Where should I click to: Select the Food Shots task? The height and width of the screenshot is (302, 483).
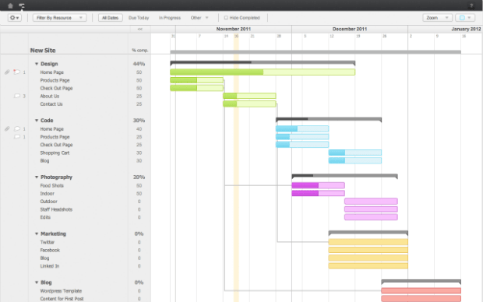[x=51, y=185]
